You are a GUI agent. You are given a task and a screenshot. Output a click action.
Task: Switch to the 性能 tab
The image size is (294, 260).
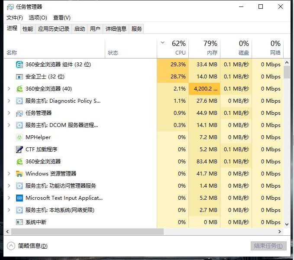pyautogui.click(x=28, y=29)
